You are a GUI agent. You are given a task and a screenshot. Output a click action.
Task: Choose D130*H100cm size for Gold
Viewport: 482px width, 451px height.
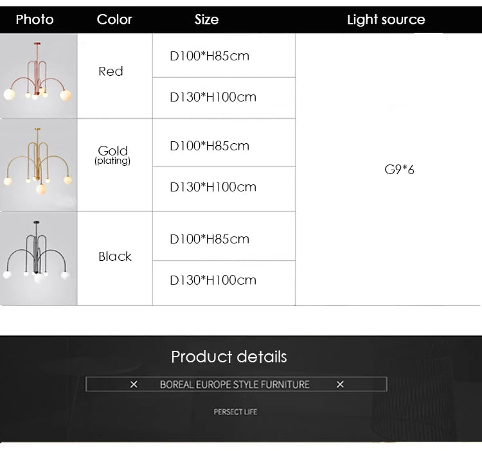click(x=213, y=187)
